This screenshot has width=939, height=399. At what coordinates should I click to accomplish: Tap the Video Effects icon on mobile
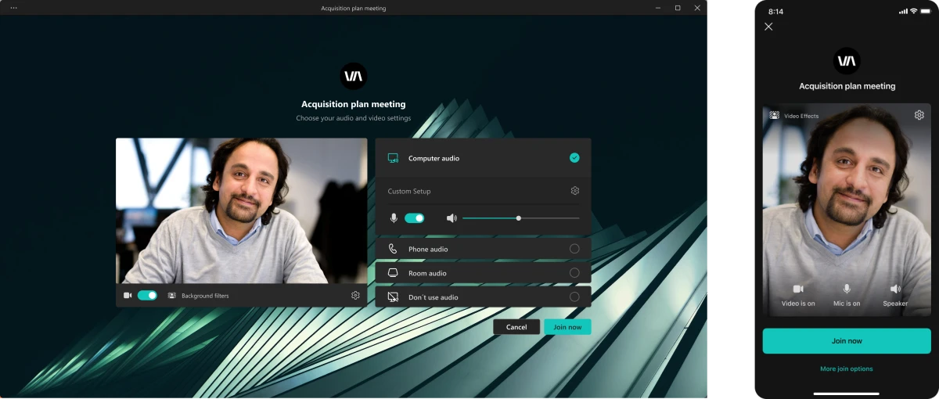tap(774, 116)
